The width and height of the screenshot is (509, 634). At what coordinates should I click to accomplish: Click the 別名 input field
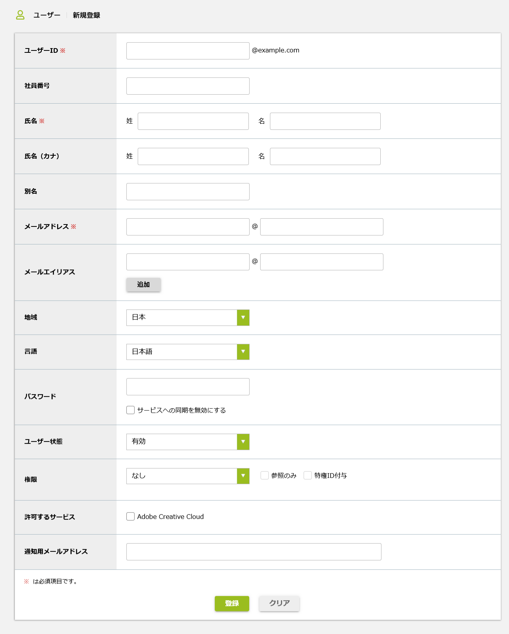click(188, 192)
